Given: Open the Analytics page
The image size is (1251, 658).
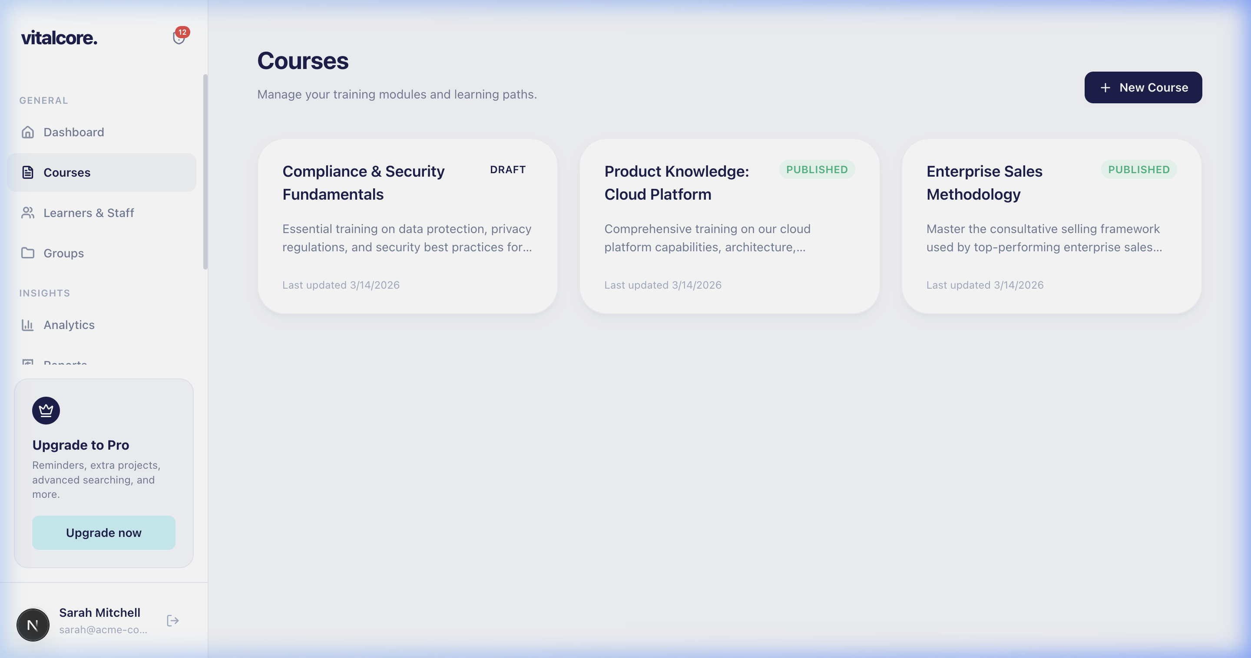Looking at the screenshot, I should point(69,325).
